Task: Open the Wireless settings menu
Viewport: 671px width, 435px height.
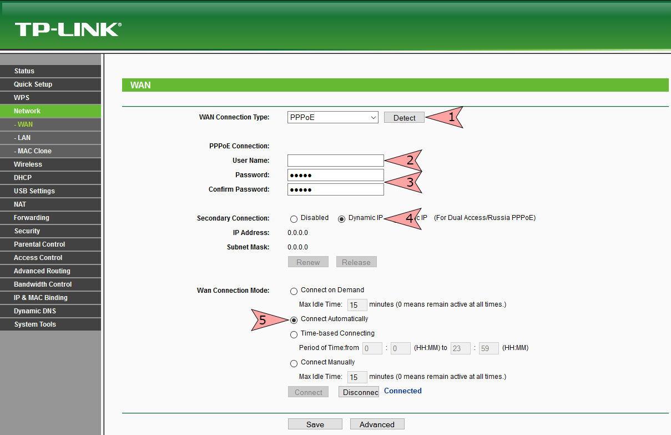Action: tap(28, 164)
